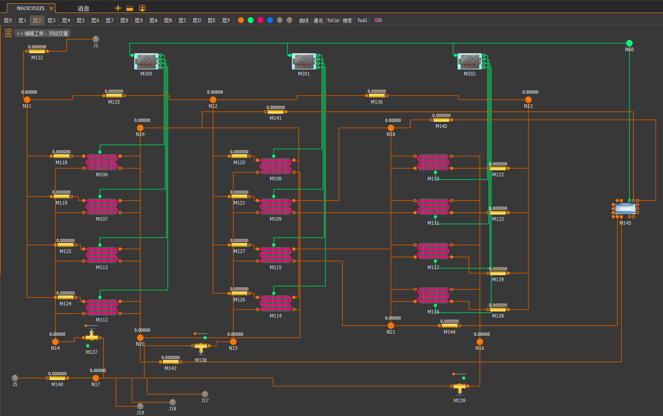Toggle the pink switch in toolbar
Viewport: 663px width, 416px height.
(378, 20)
